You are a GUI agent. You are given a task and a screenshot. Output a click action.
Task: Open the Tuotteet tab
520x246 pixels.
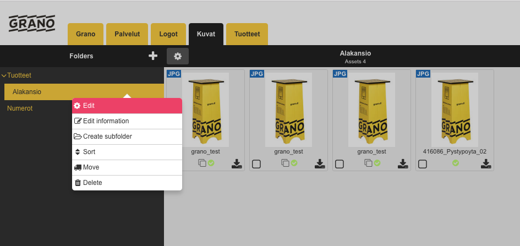247,34
